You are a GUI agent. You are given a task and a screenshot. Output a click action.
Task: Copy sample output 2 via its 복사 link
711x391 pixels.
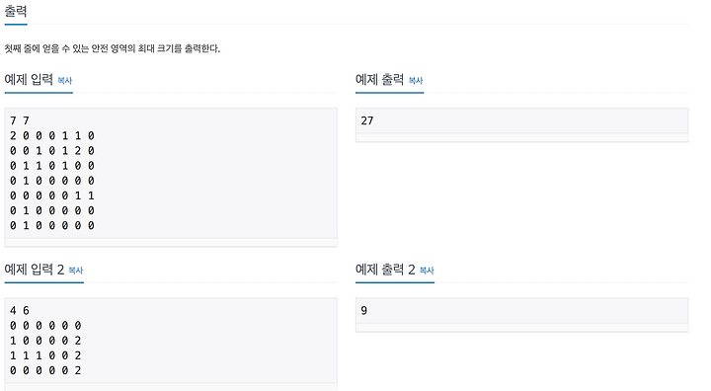point(427,271)
